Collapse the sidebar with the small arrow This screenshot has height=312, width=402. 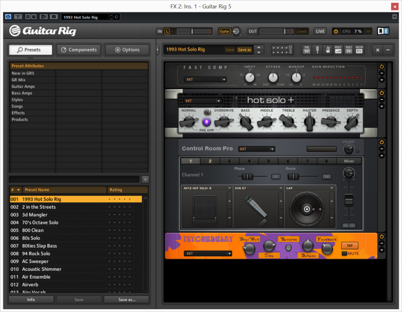(158, 50)
